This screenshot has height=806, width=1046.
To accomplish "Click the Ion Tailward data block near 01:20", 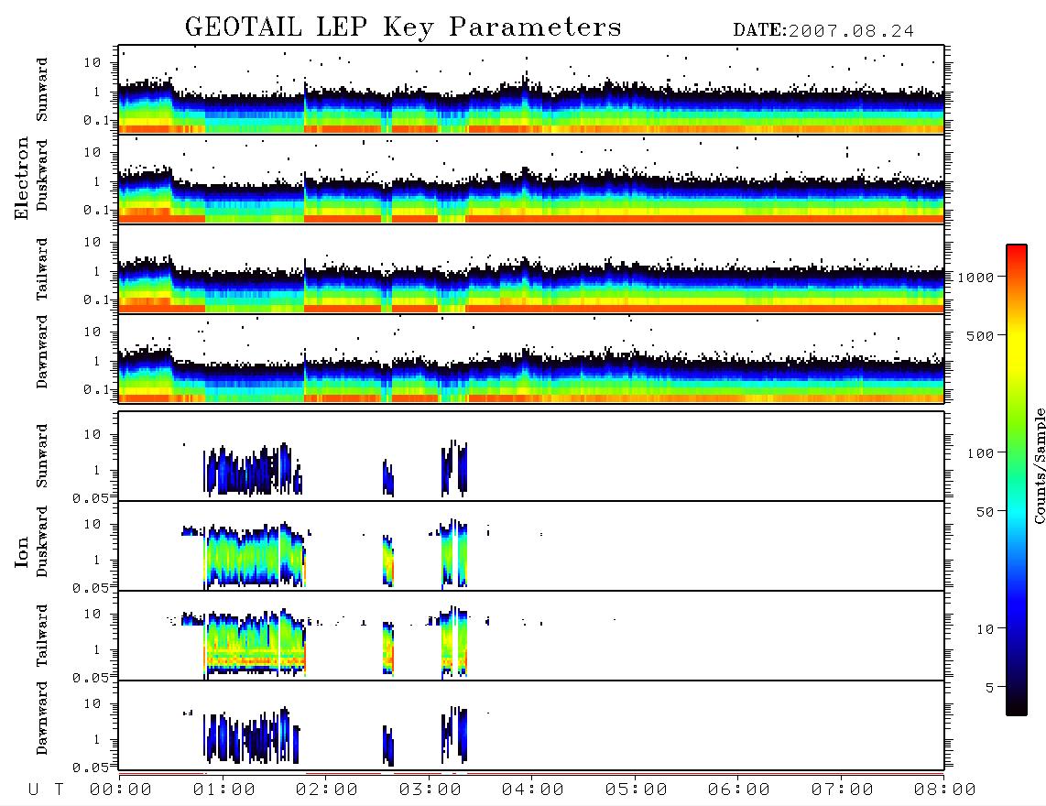I will [254, 643].
